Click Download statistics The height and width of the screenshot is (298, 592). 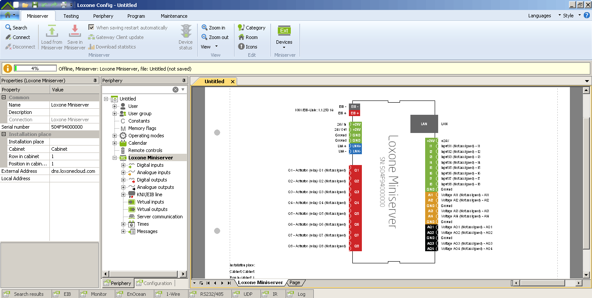pyautogui.click(x=112, y=47)
